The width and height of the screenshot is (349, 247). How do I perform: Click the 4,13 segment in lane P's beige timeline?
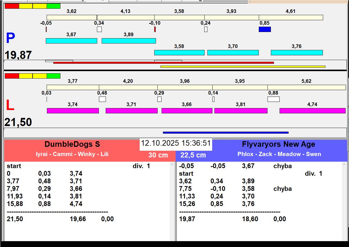tap(126, 17)
